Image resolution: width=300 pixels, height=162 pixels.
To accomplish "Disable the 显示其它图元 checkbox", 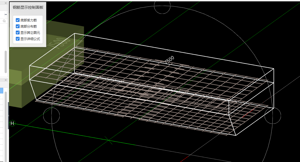I will coord(18,33).
